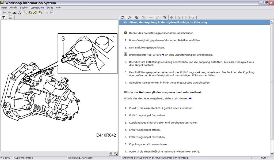This screenshot has width=274, height=160.
Task: Open the Extras menu
Action: (50, 8)
